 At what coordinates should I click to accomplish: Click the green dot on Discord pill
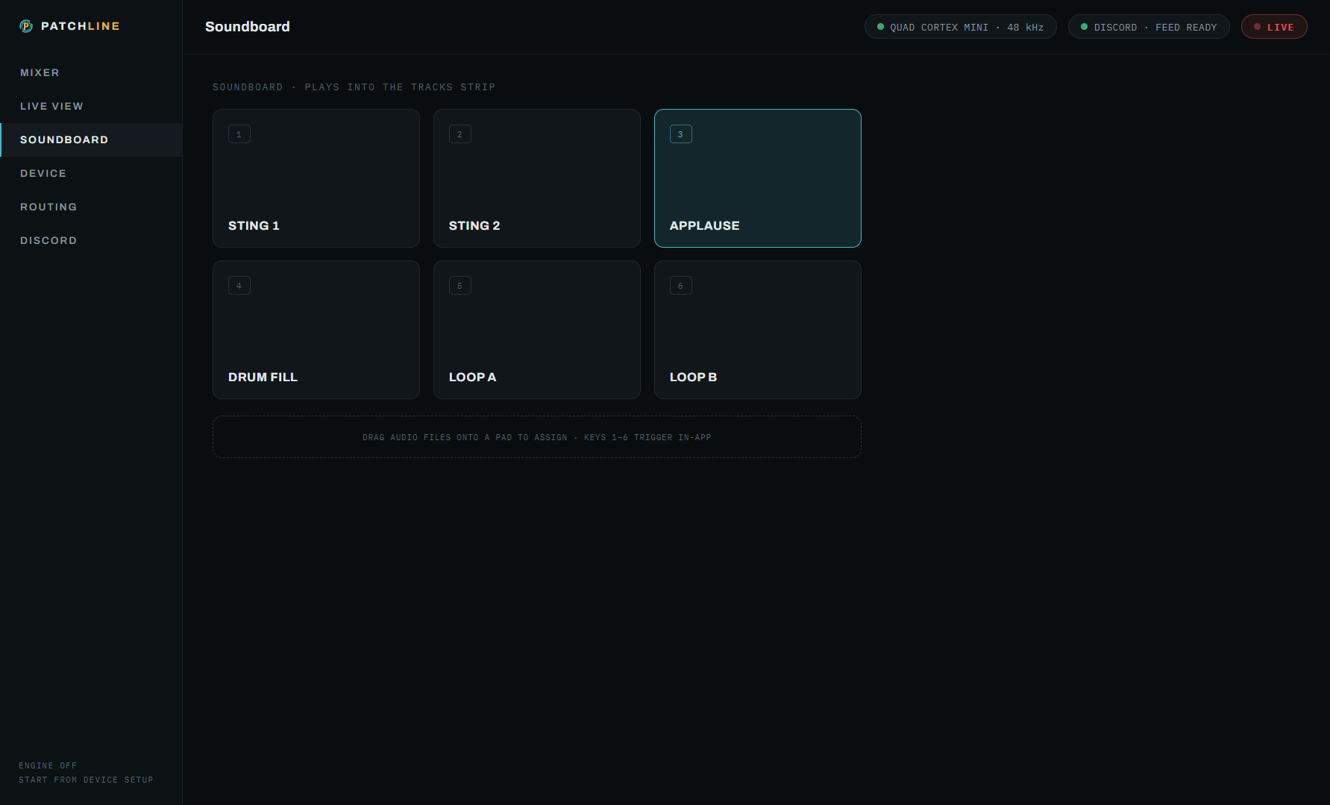(1084, 27)
